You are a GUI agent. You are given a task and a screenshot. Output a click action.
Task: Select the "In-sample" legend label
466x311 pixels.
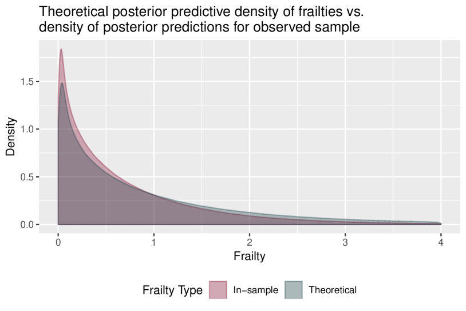coord(255,290)
